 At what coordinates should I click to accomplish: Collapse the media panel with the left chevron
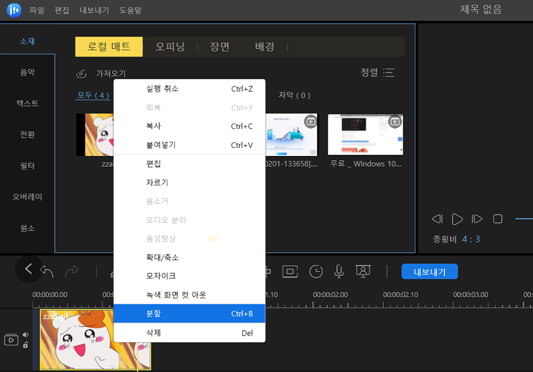[x=29, y=269]
